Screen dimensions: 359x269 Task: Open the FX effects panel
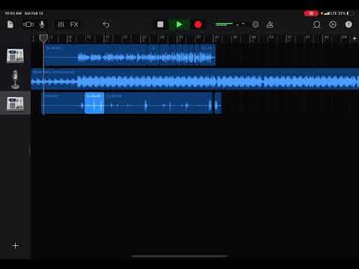tap(74, 25)
